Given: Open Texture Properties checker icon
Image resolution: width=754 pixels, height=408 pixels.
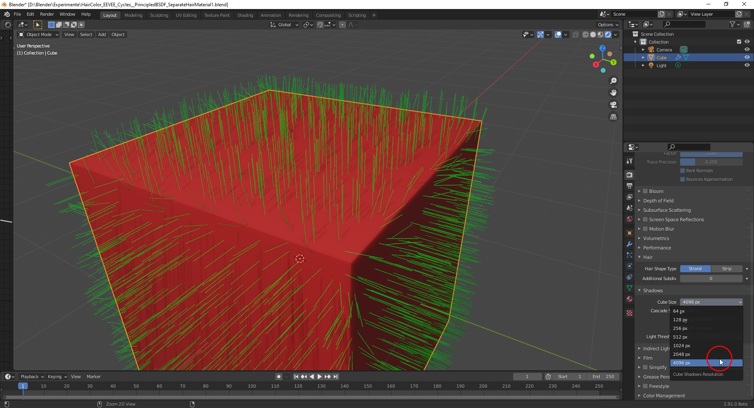Looking at the screenshot, I should point(630,313).
